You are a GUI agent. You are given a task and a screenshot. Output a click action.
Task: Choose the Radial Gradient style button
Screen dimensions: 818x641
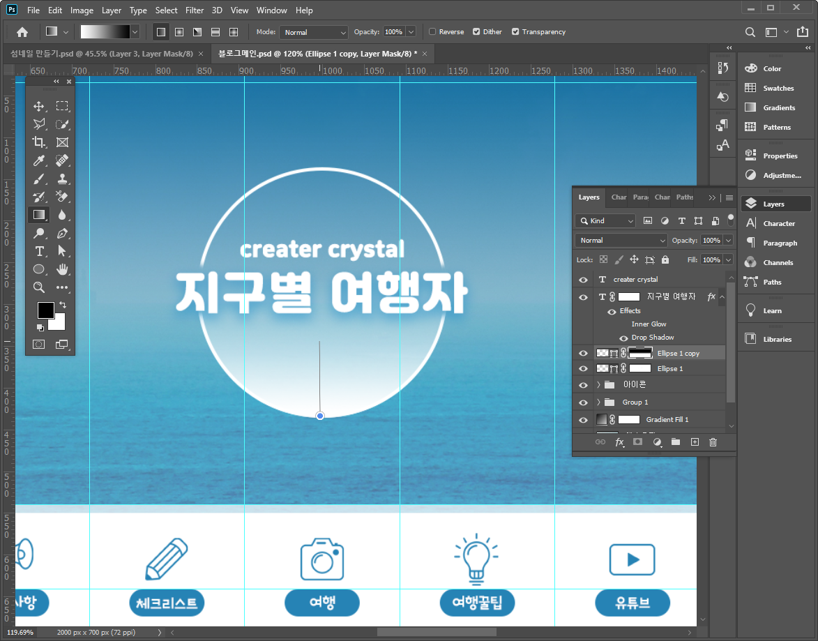(x=179, y=32)
